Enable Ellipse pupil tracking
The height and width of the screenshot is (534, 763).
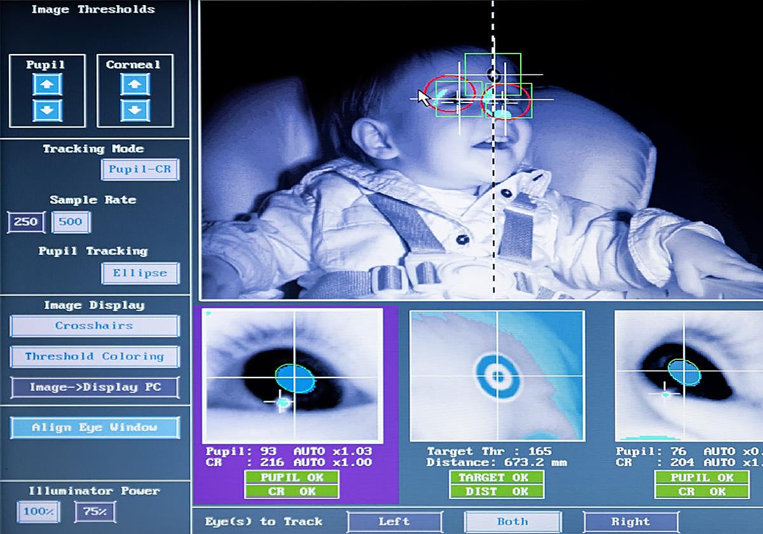click(x=140, y=273)
